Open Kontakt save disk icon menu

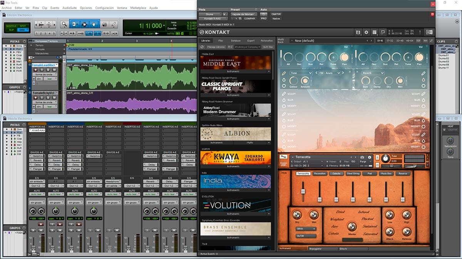pyautogui.click(x=358, y=32)
